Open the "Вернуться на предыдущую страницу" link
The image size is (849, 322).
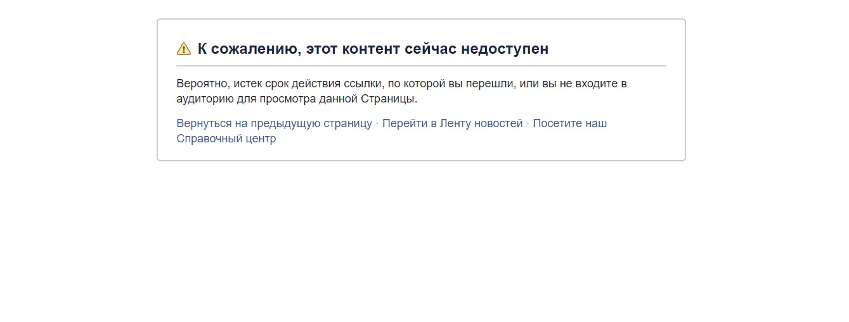(274, 123)
